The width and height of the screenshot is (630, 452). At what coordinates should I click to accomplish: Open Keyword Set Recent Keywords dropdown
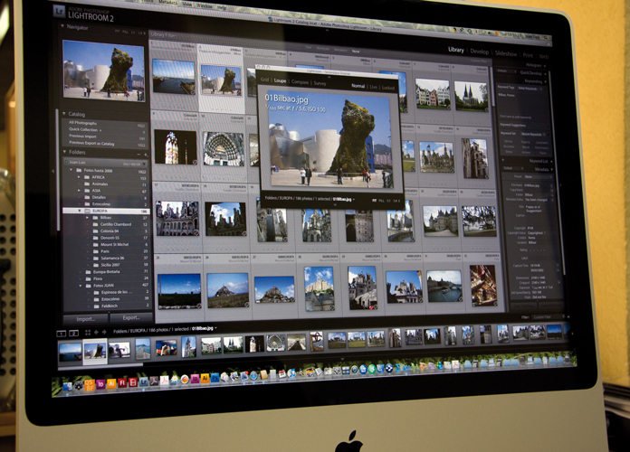point(534,134)
